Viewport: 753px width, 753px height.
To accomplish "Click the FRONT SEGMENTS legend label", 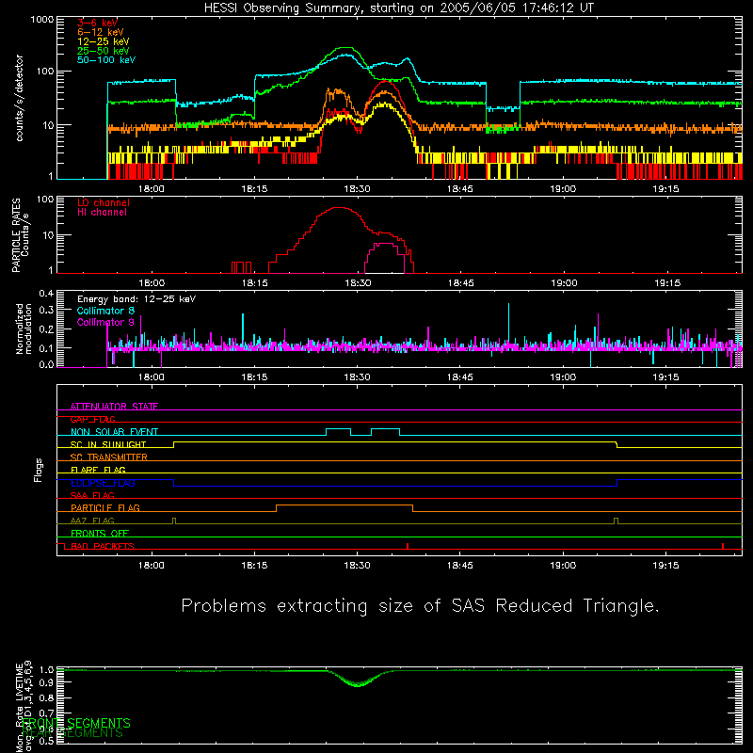I will click(x=76, y=723).
